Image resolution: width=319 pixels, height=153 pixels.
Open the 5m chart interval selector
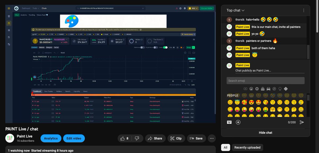click(35, 53)
